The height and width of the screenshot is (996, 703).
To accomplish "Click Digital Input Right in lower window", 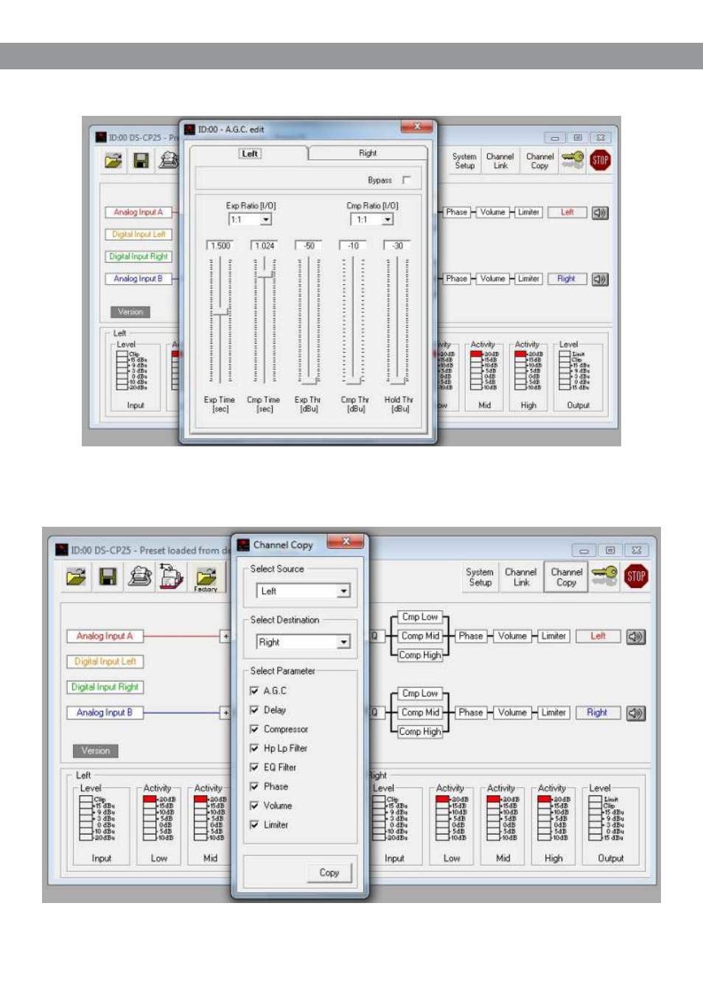I will click(x=105, y=687).
